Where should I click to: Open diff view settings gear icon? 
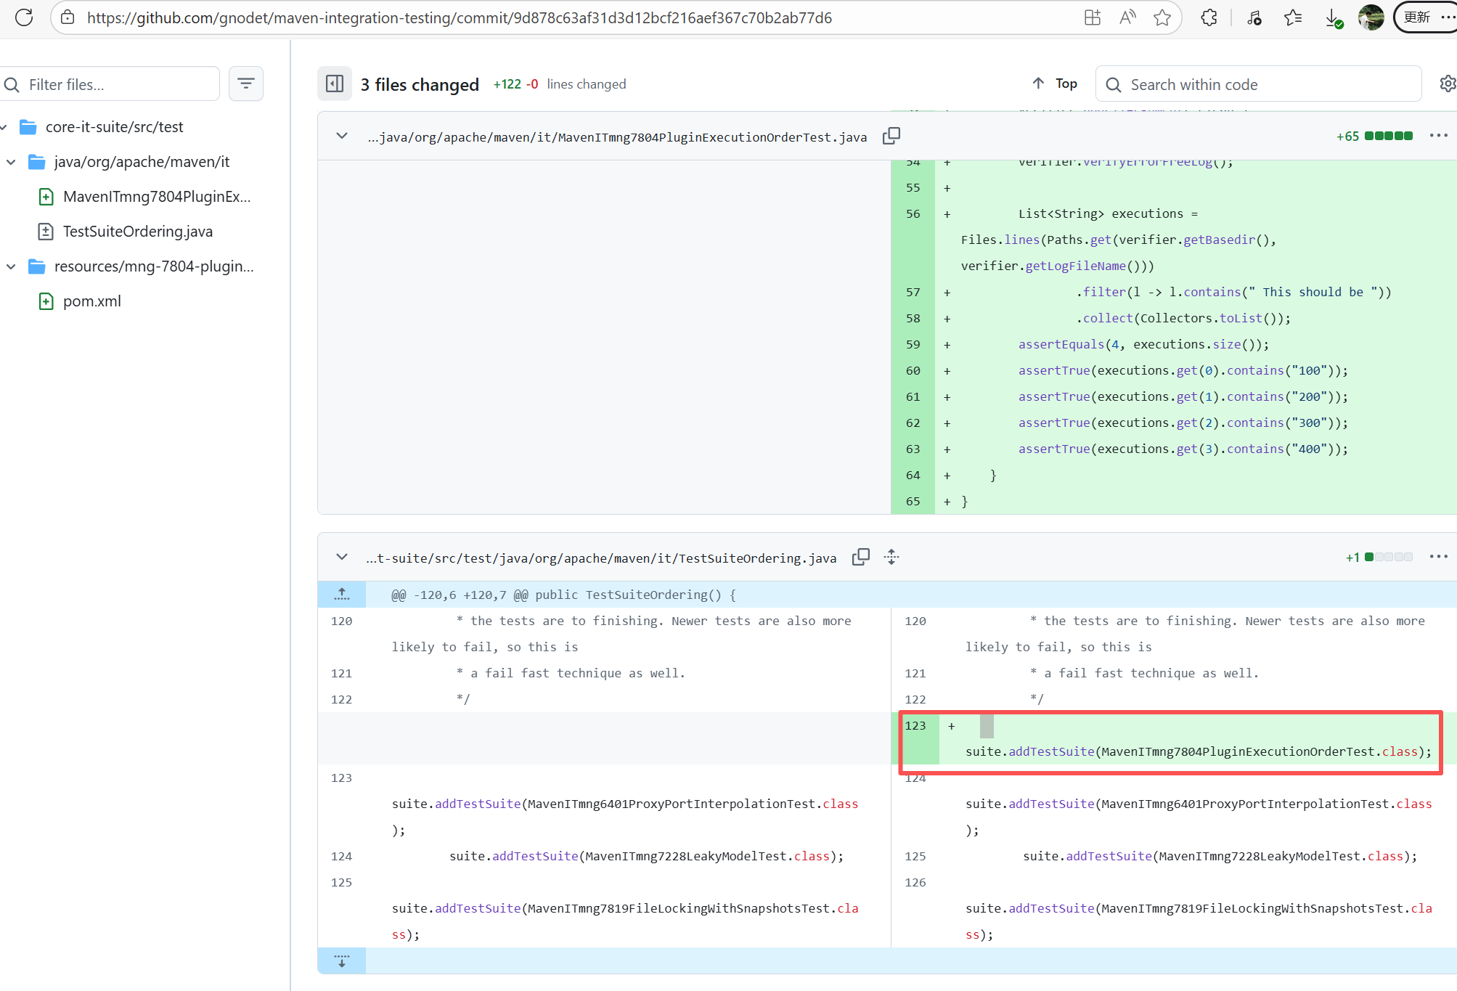(x=1447, y=83)
